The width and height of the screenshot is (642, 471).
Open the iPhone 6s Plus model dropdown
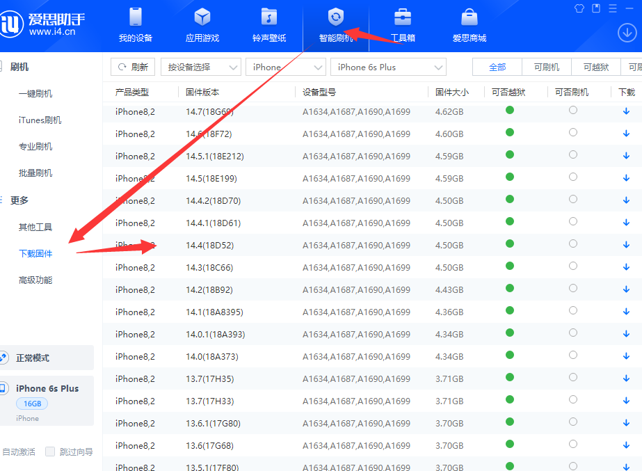pos(388,67)
